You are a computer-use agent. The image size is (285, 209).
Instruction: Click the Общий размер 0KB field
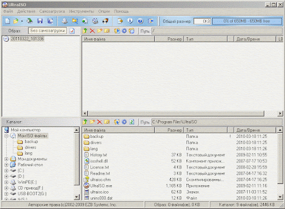click(x=202, y=21)
